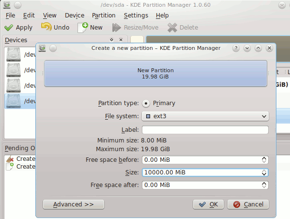Open the File system ext3 dropdown
The height and width of the screenshot is (219, 290).
[205, 116]
